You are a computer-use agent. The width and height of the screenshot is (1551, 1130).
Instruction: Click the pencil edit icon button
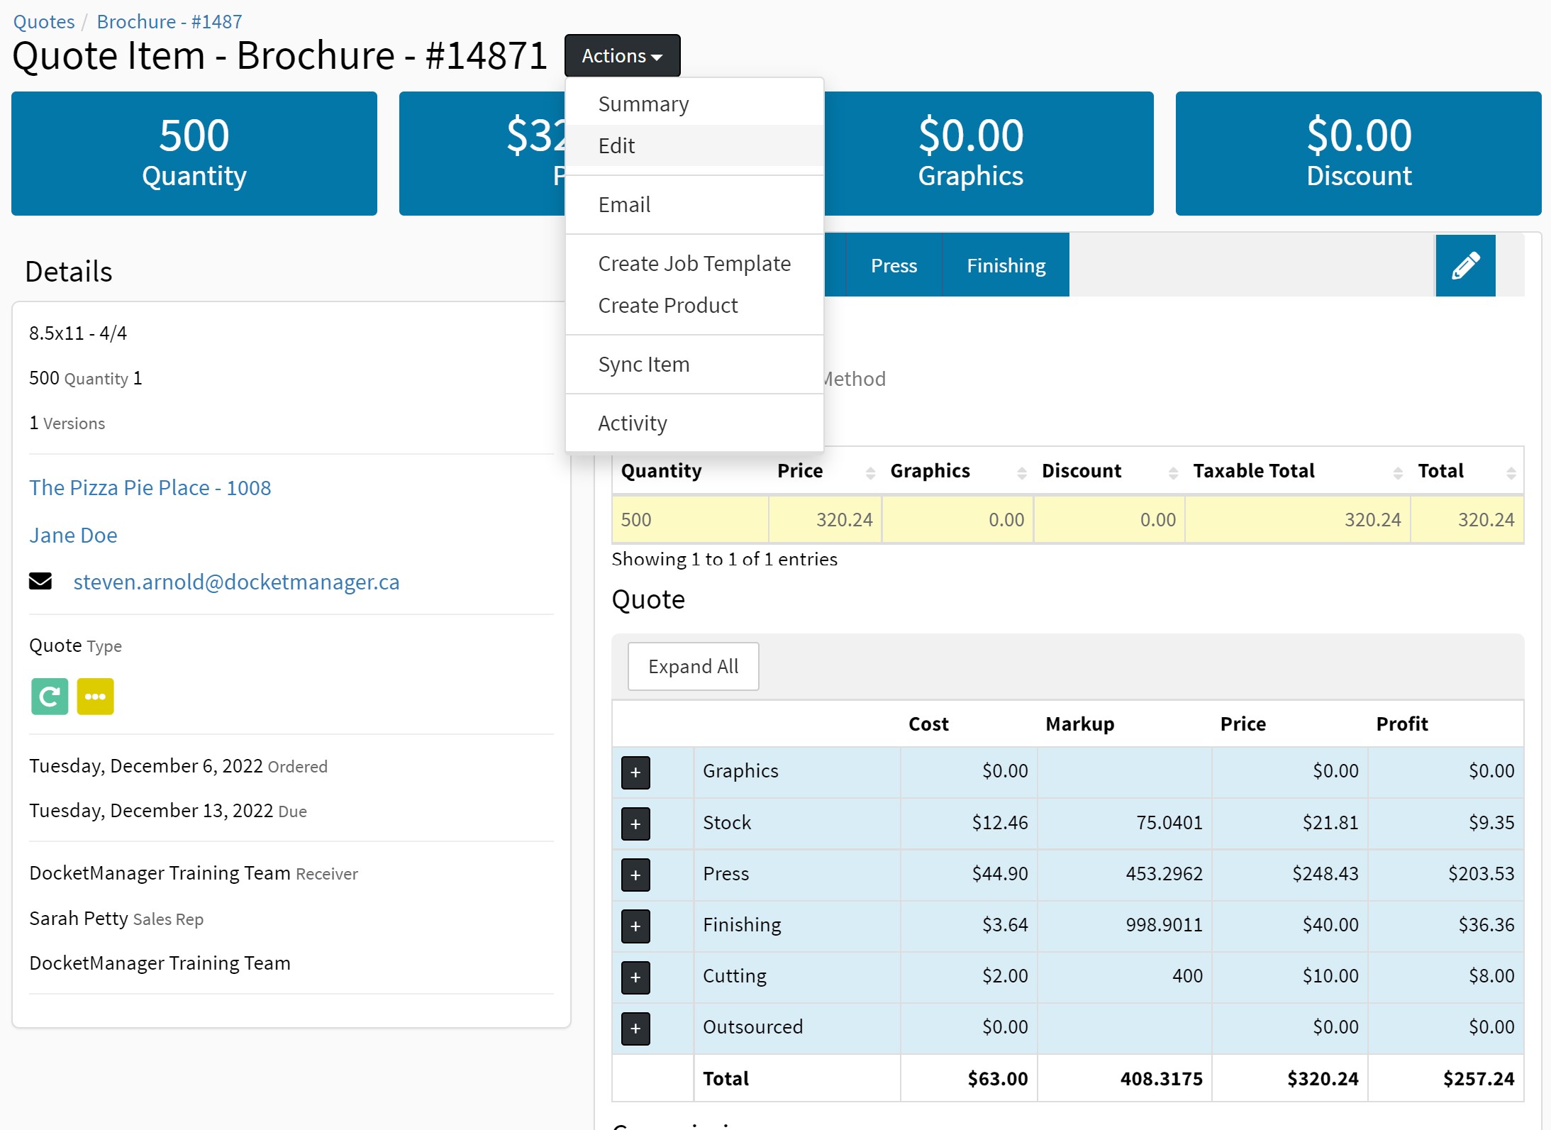1464,265
